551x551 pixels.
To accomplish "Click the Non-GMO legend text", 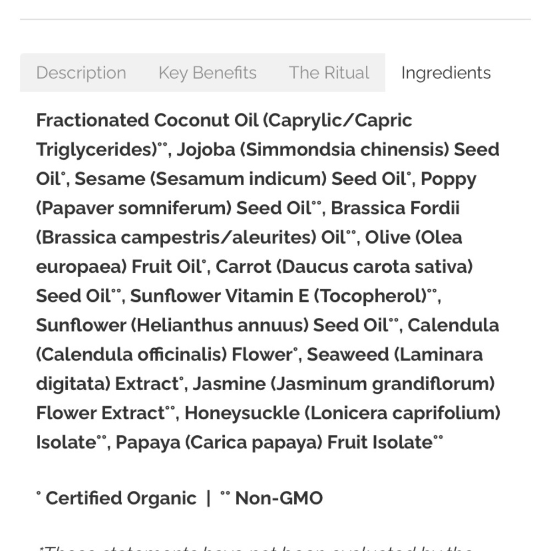I will (x=279, y=498).
